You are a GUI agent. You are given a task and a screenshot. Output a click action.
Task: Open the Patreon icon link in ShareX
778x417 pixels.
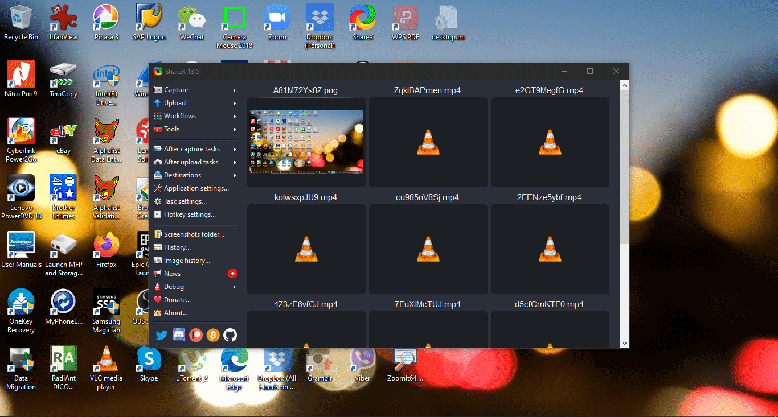coord(196,335)
